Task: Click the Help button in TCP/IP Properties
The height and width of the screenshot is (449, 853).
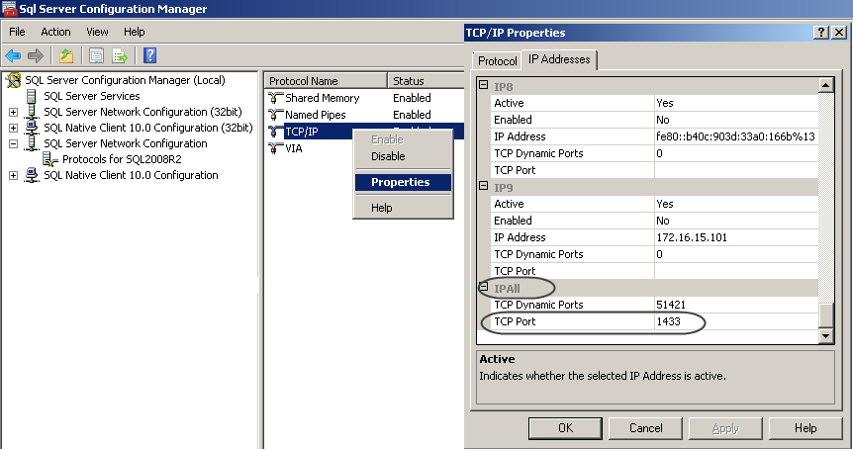Action: click(x=806, y=428)
